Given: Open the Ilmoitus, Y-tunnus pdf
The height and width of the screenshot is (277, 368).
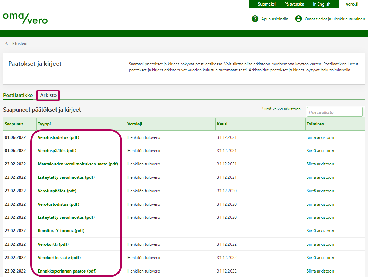Looking at the screenshot, I should (61, 231).
